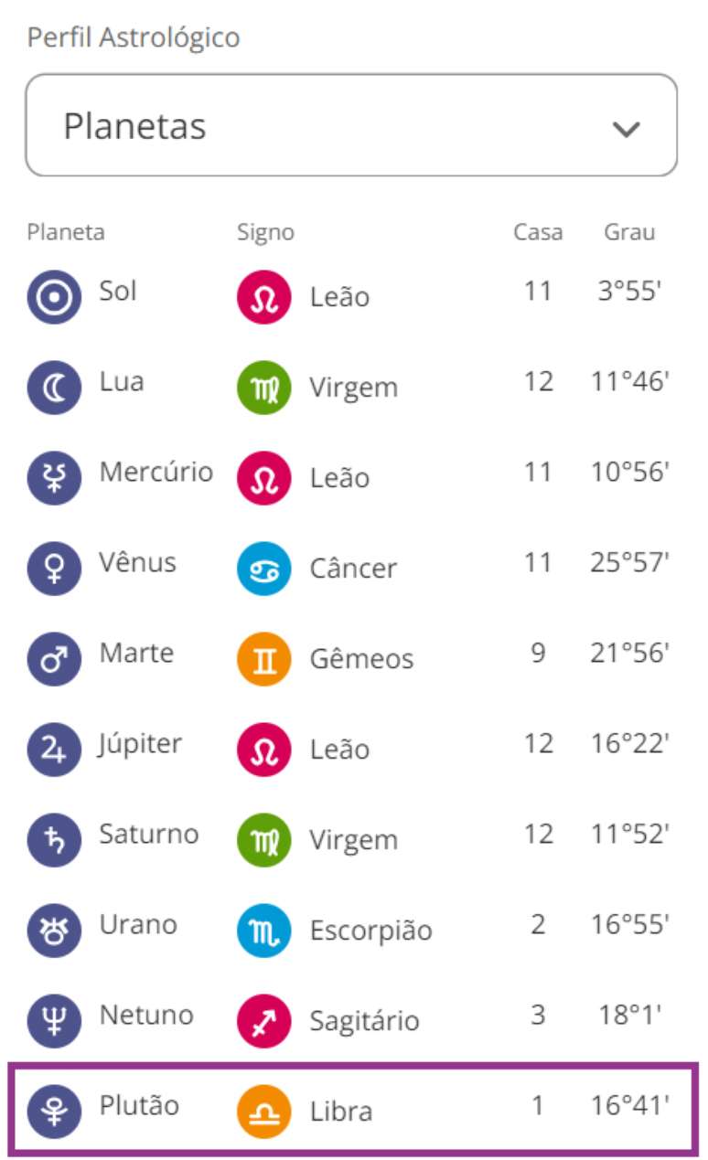This screenshot has width=708, height=1160.
Task: Click the Casa column header
Action: [538, 232]
